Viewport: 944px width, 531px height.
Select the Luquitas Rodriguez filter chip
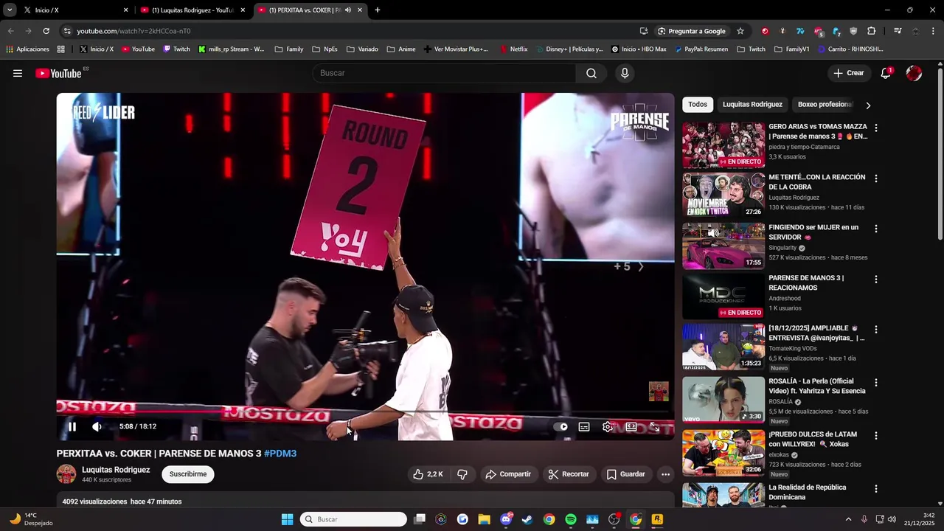point(752,105)
